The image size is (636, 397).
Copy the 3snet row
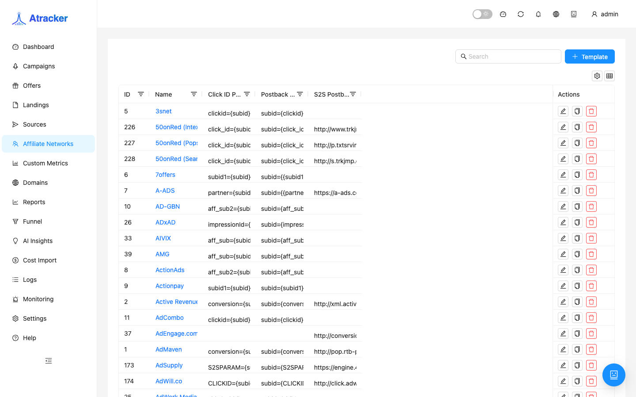[577, 111]
